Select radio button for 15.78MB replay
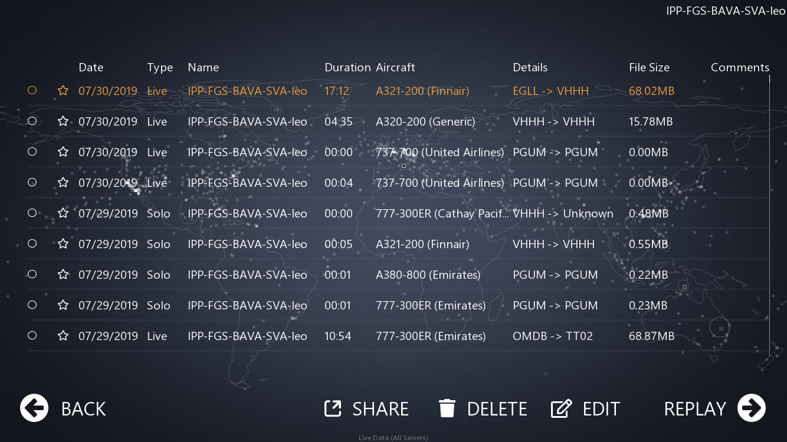787x442 pixels. click(32, 121)
